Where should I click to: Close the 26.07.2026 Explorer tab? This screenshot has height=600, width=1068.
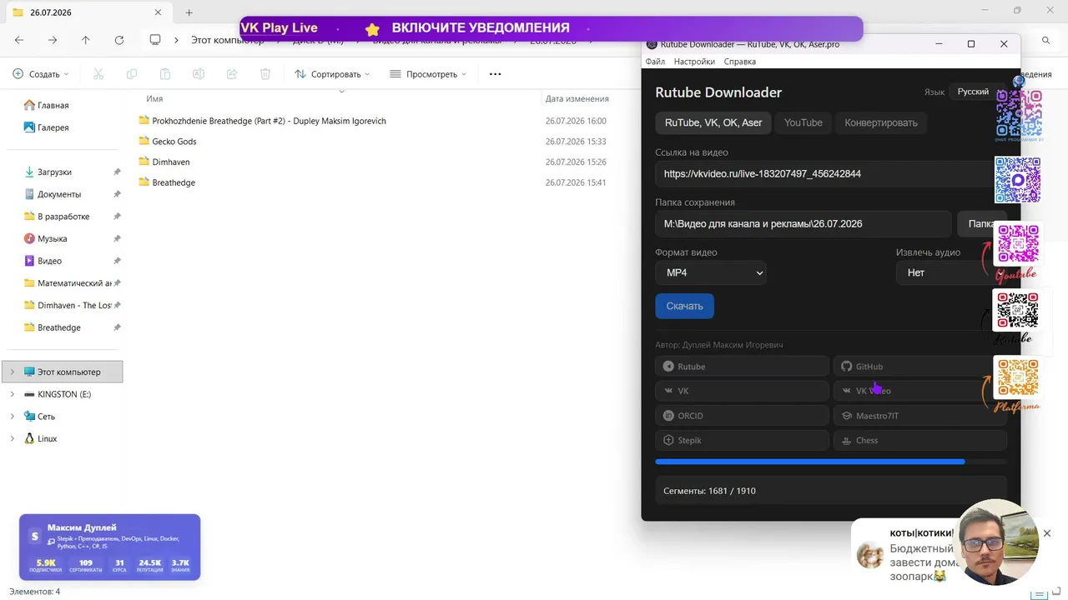point(159,12)
